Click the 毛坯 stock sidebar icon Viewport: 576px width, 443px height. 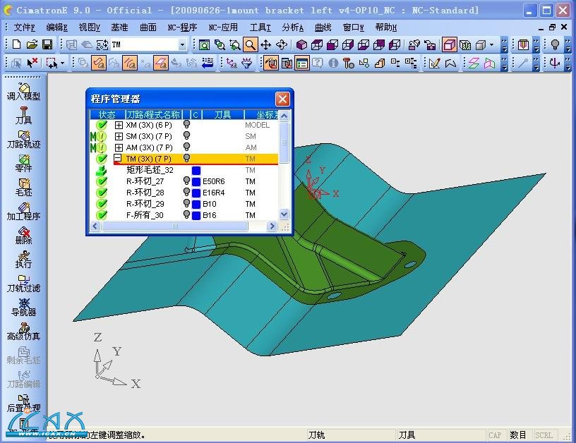click(23, 188)
